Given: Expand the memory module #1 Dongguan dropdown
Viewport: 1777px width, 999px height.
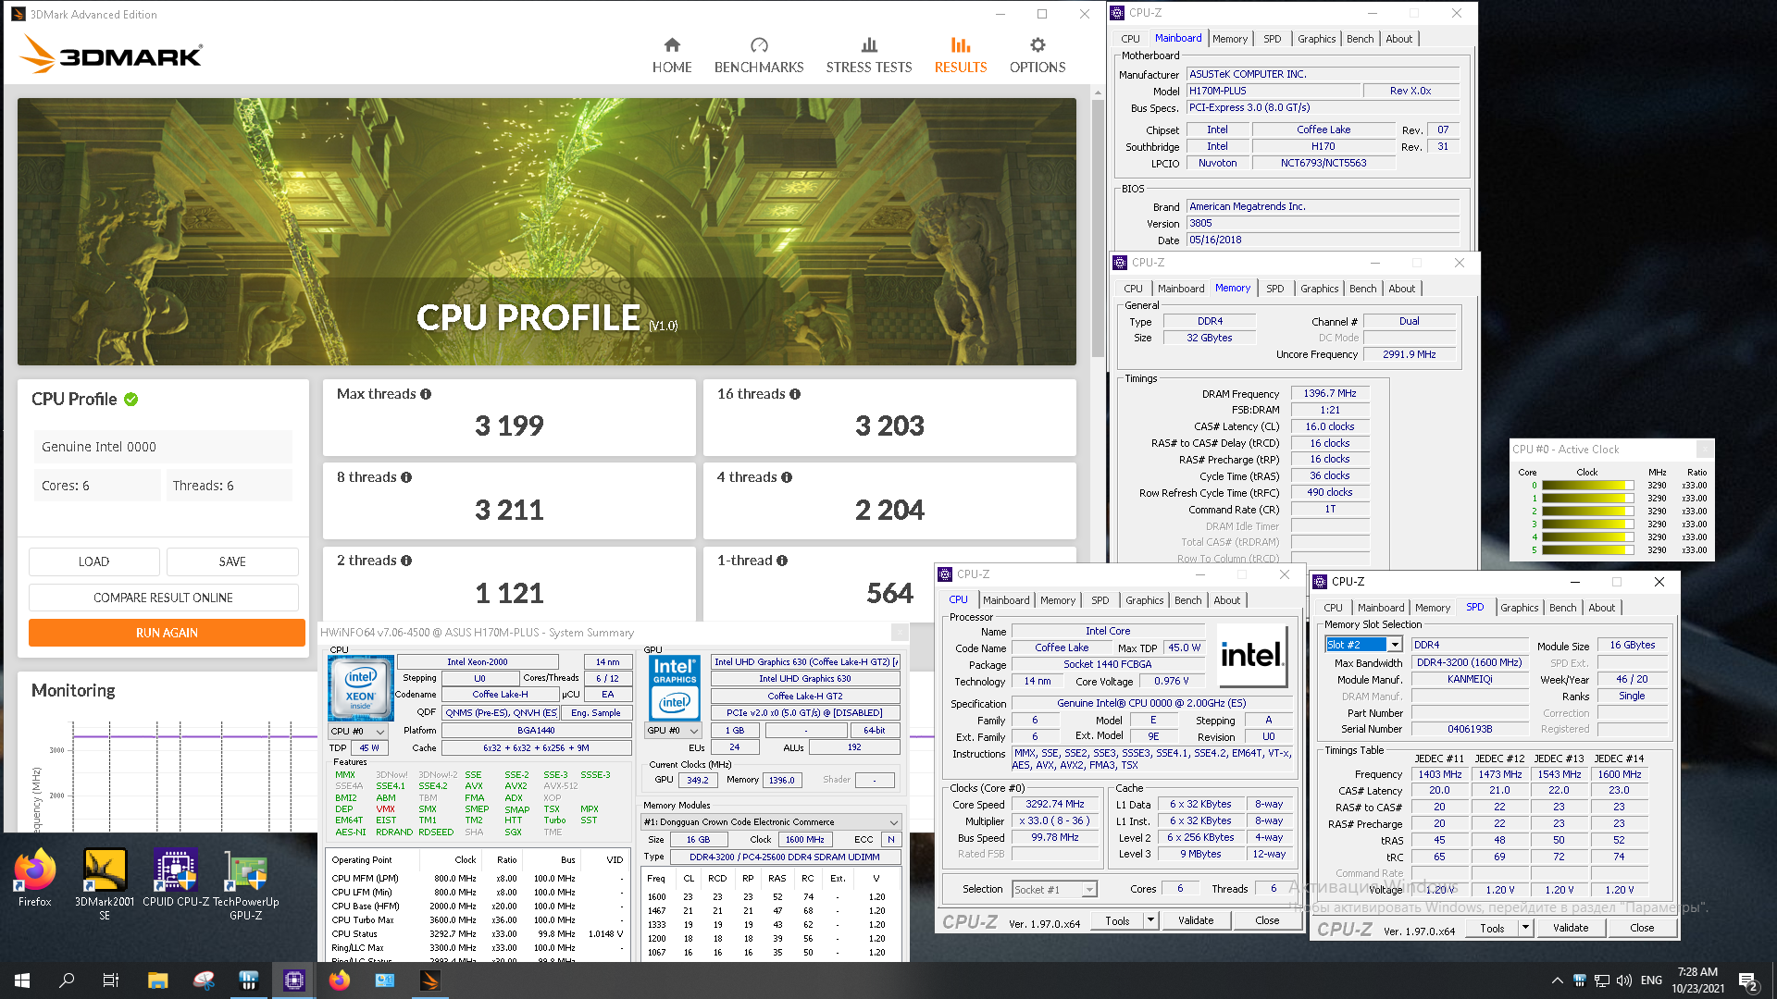Looking at the screenshot, I should 771,821.
